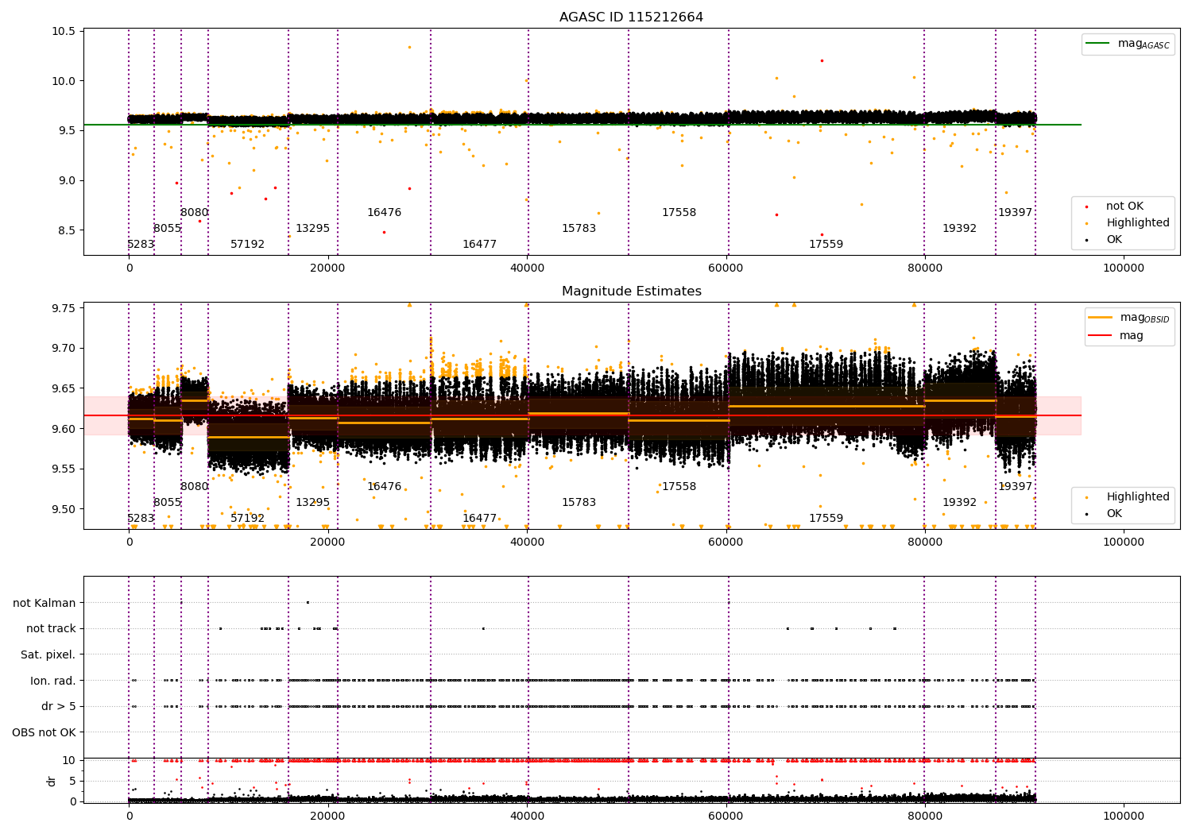Click obsid 17559 label in Magnitude Estimates plot
1192x834 pixels.
point(826,519)
